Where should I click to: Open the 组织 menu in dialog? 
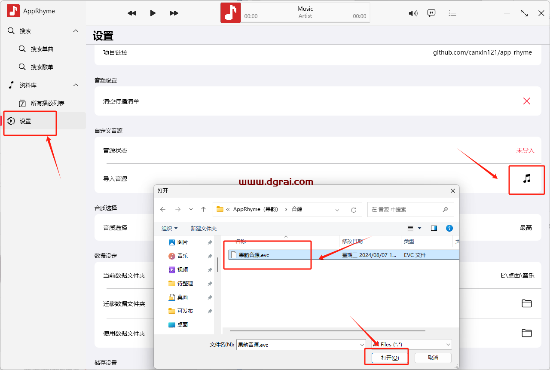[169, 228]
